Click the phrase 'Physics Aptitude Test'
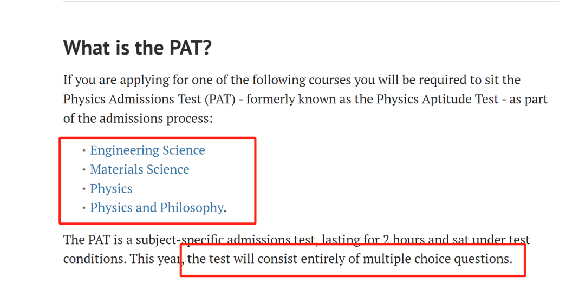 tap(438, 99)
